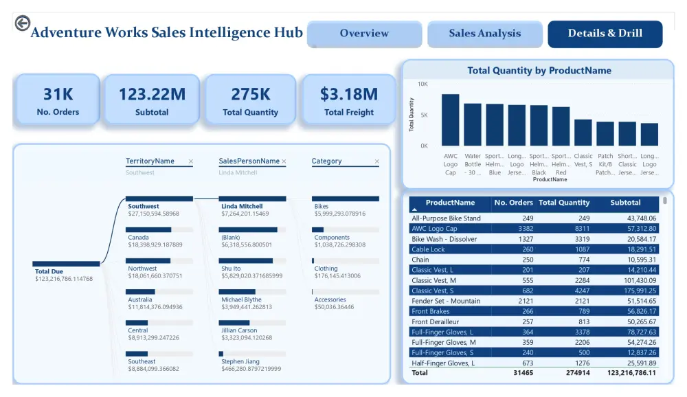Select the Classic Vest, L row
Viewport: 687px width, 397px height.
[534, 270]
